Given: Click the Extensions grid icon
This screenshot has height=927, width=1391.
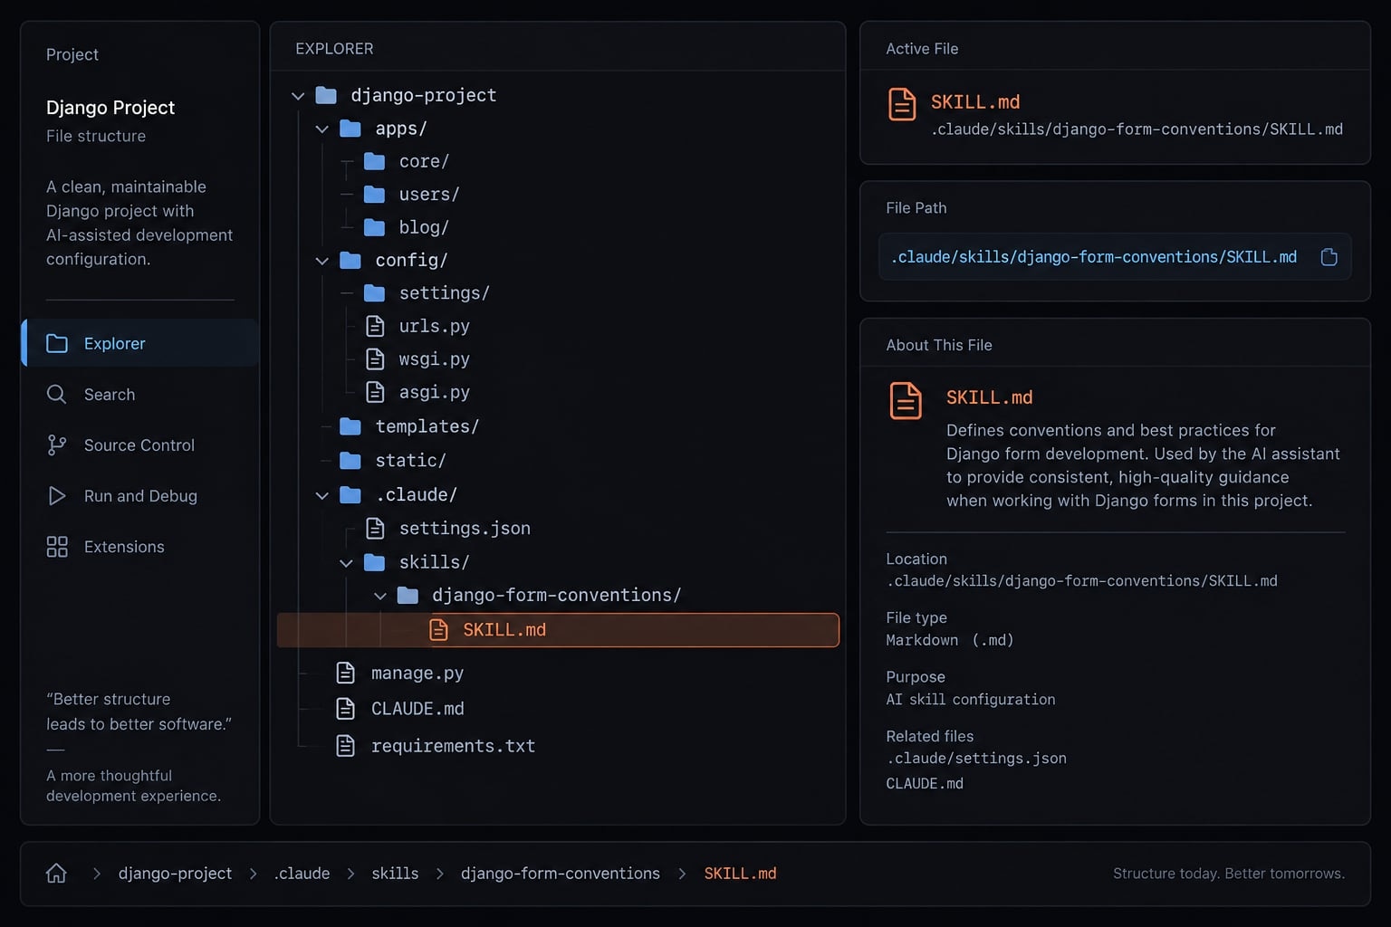Looking at the screenshot, I should (x=57, y=546).
